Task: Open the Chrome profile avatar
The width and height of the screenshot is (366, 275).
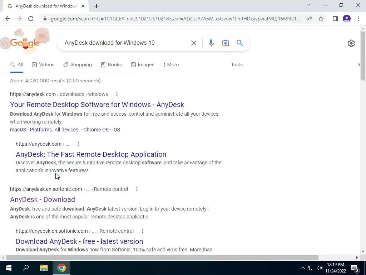Action: click(347, 19)
